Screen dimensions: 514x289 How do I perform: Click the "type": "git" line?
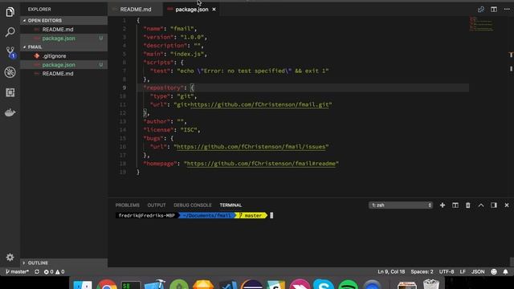click(173, 96)
